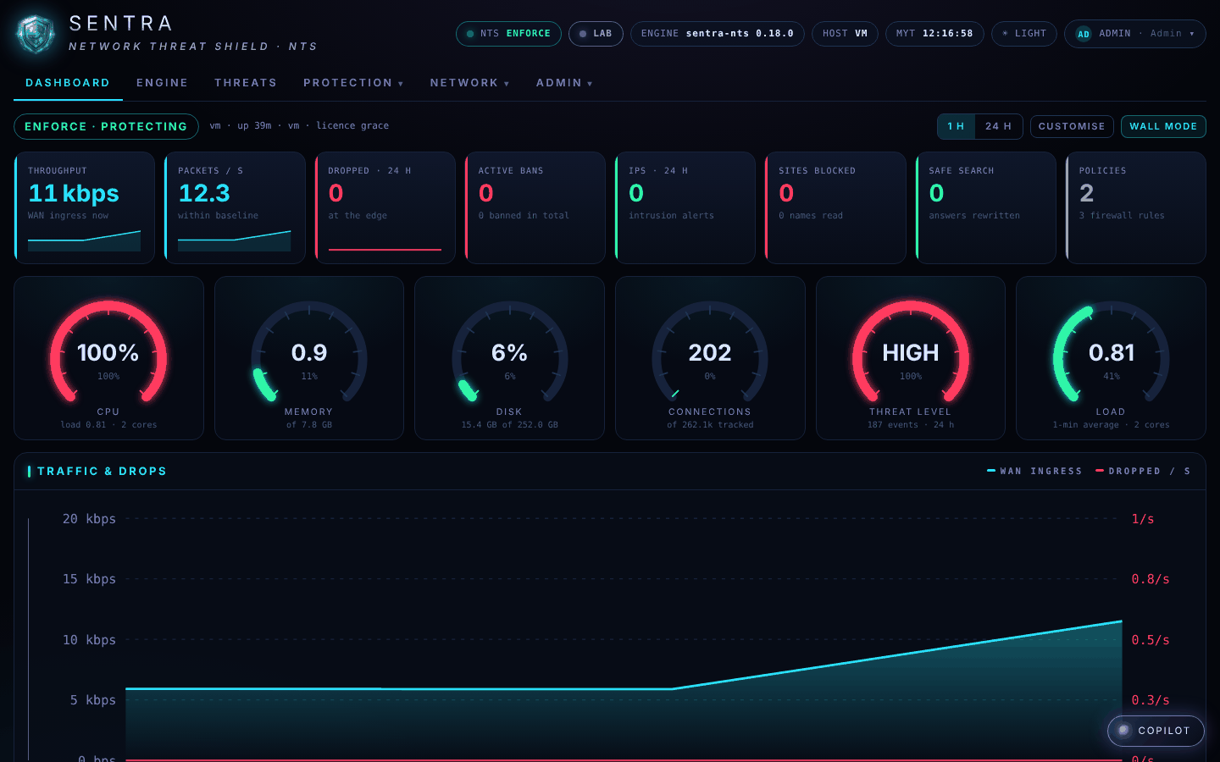Image resolution: width=1220 pixels, height=762 pixels.
Task: Click the Sentra shield logo icon
Action: click(36, 35)
